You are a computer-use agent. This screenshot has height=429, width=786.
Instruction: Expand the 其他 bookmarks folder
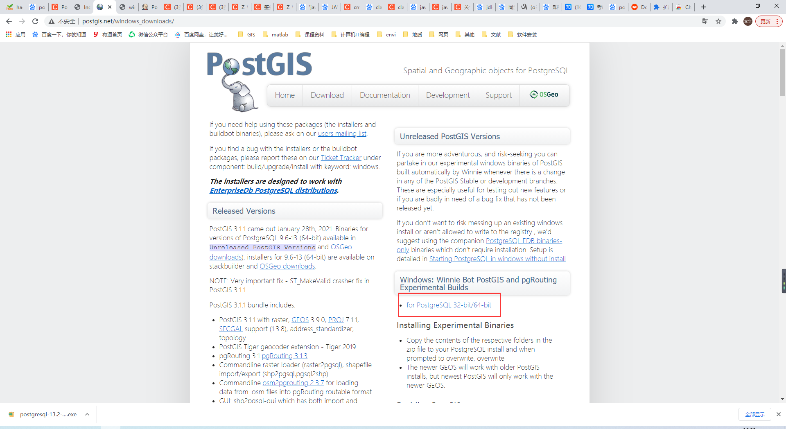[465, 35]
